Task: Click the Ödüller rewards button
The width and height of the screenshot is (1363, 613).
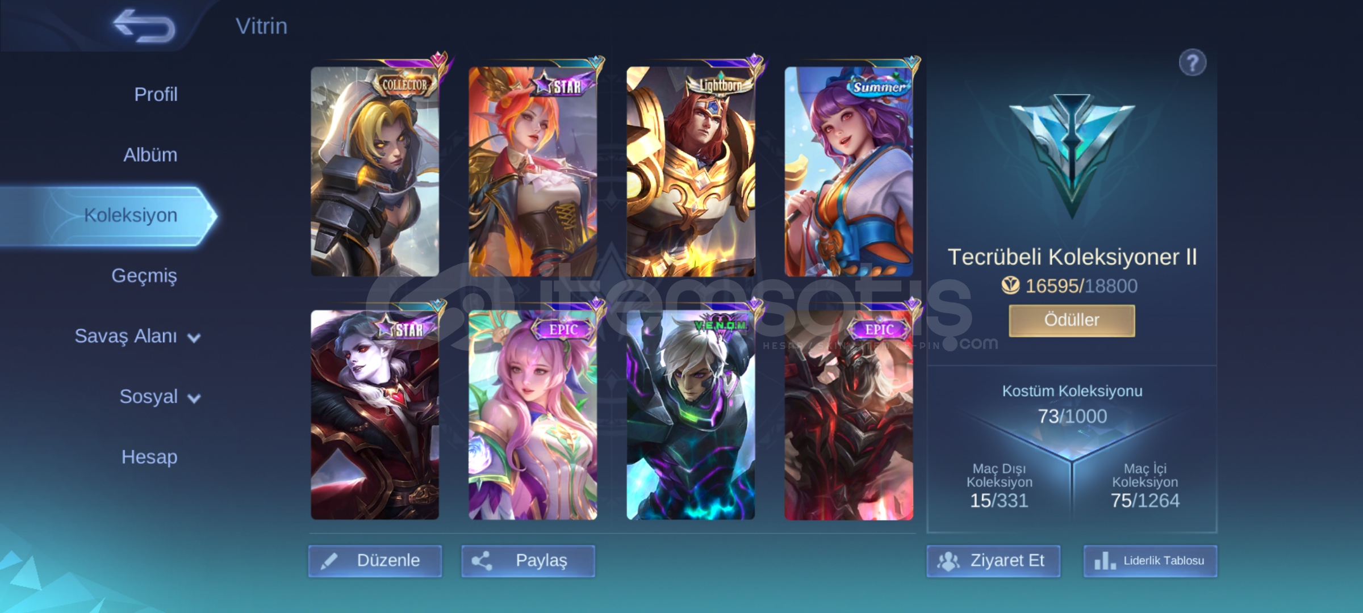Action: (x=1072, y=321)
